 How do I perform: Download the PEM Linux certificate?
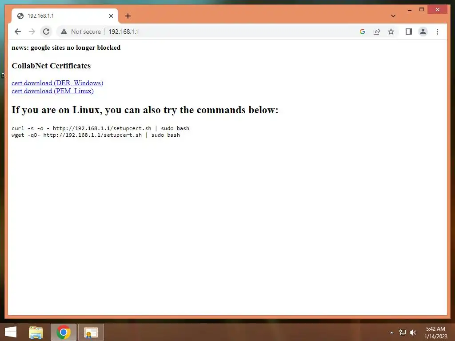pos(52,91)
